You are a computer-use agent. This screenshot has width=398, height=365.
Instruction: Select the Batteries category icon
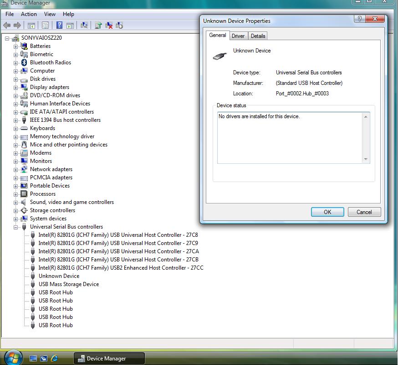click(24, 46)
